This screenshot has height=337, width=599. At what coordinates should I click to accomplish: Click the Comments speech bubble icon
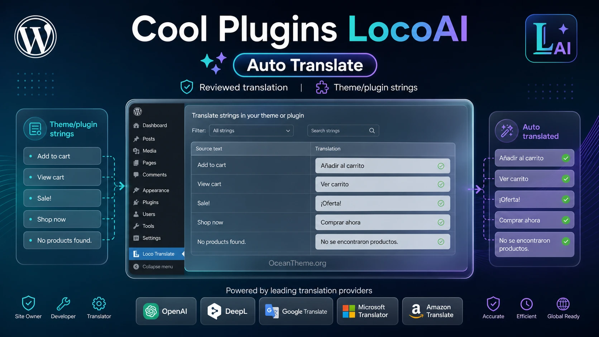[x=136, y=175]
